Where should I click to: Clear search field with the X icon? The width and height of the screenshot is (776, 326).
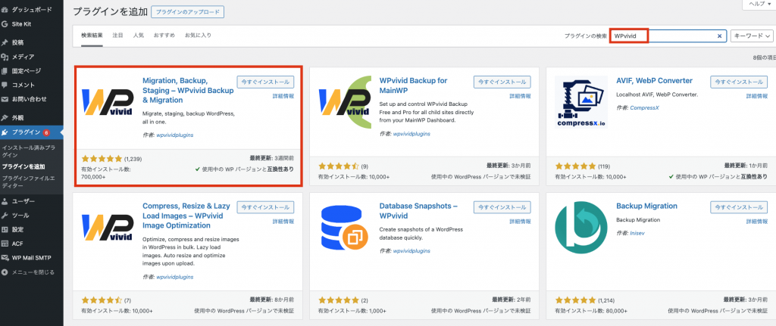pyautogui.click(x=719, y=36)
